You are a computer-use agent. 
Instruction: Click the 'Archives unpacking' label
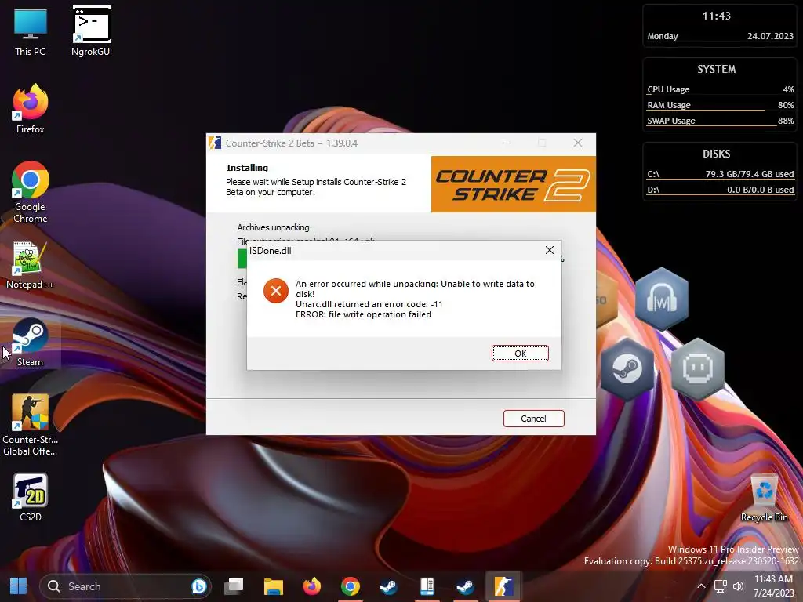[x=273, y=227]
